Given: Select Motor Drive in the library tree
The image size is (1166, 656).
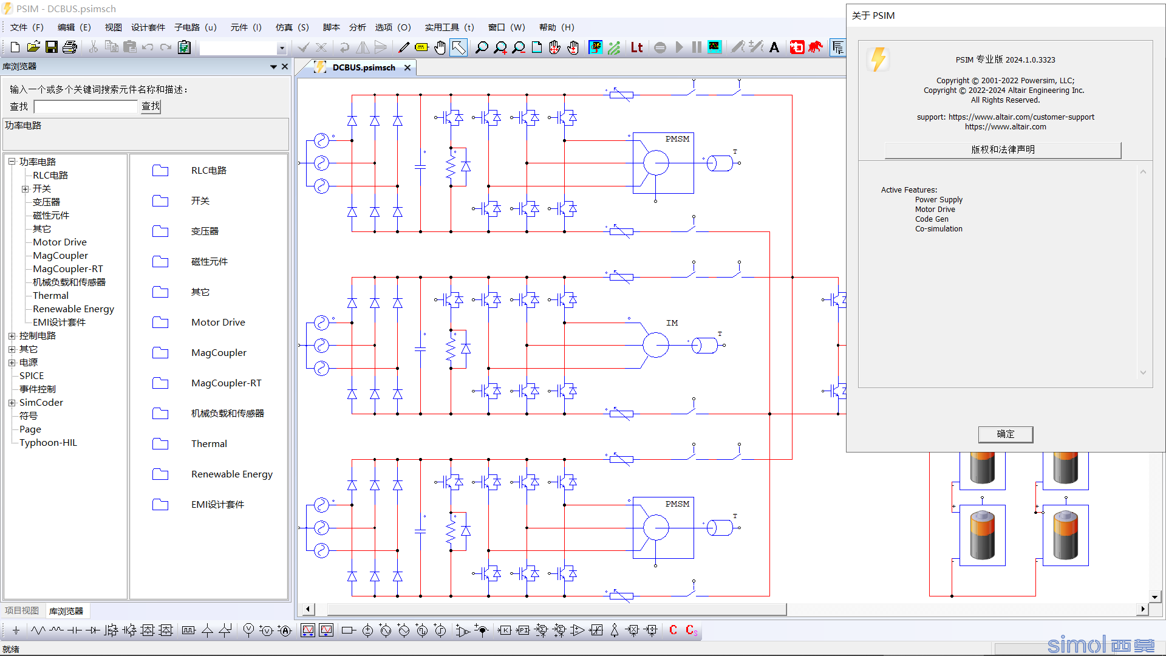Looking at the screenshot, I should (x=60, y=242).
